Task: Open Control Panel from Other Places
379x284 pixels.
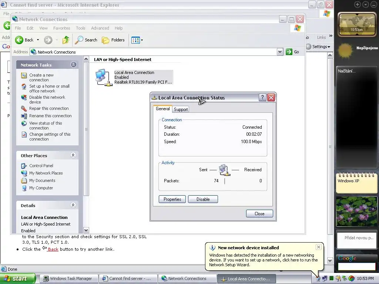Action: coord(41,166)
